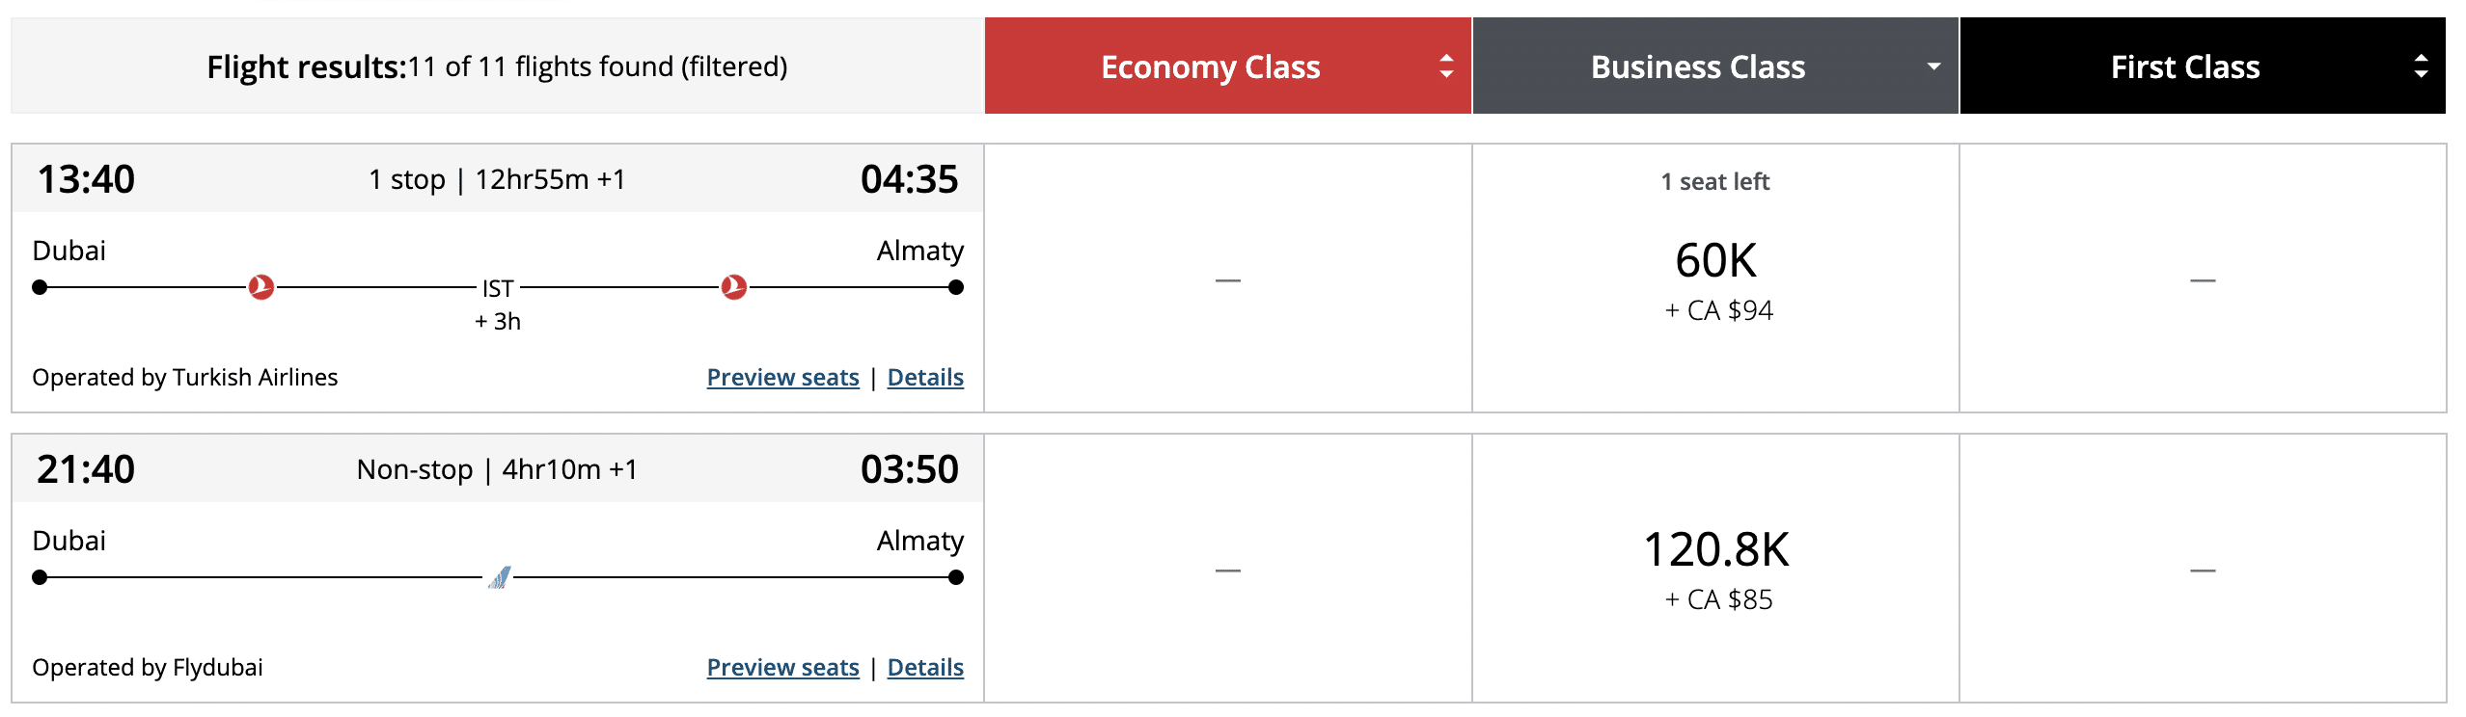Image resolution: width=2466 pixels, height=717 pixels.
Task: Sort results by Business Class
Action: point(1697,66)
